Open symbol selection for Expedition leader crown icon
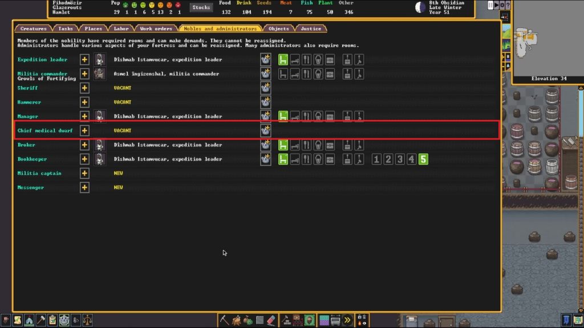 pyautogui.click(x=266, y=59)
